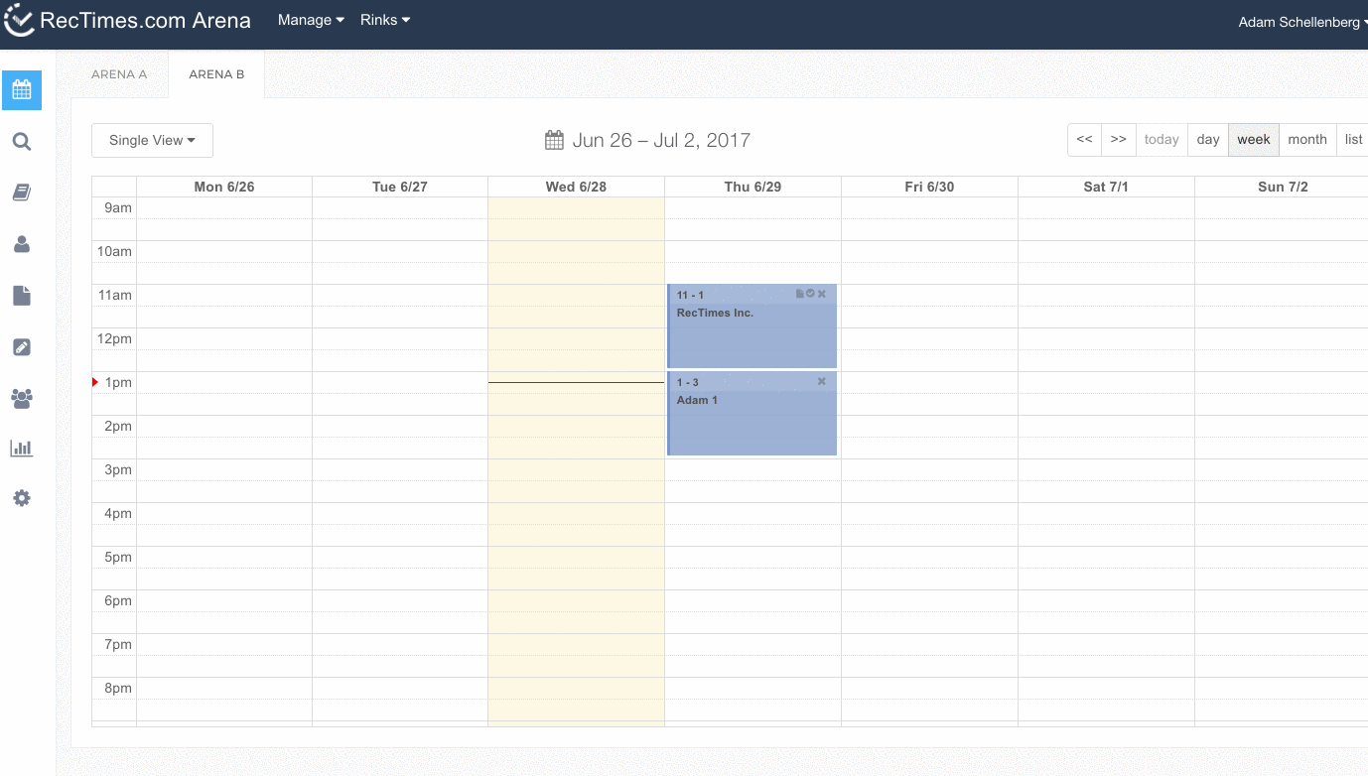This screenshot has width=1368, height=776.
Task: Open the book icon in the sidebar
Action: [x=22, y=193]
